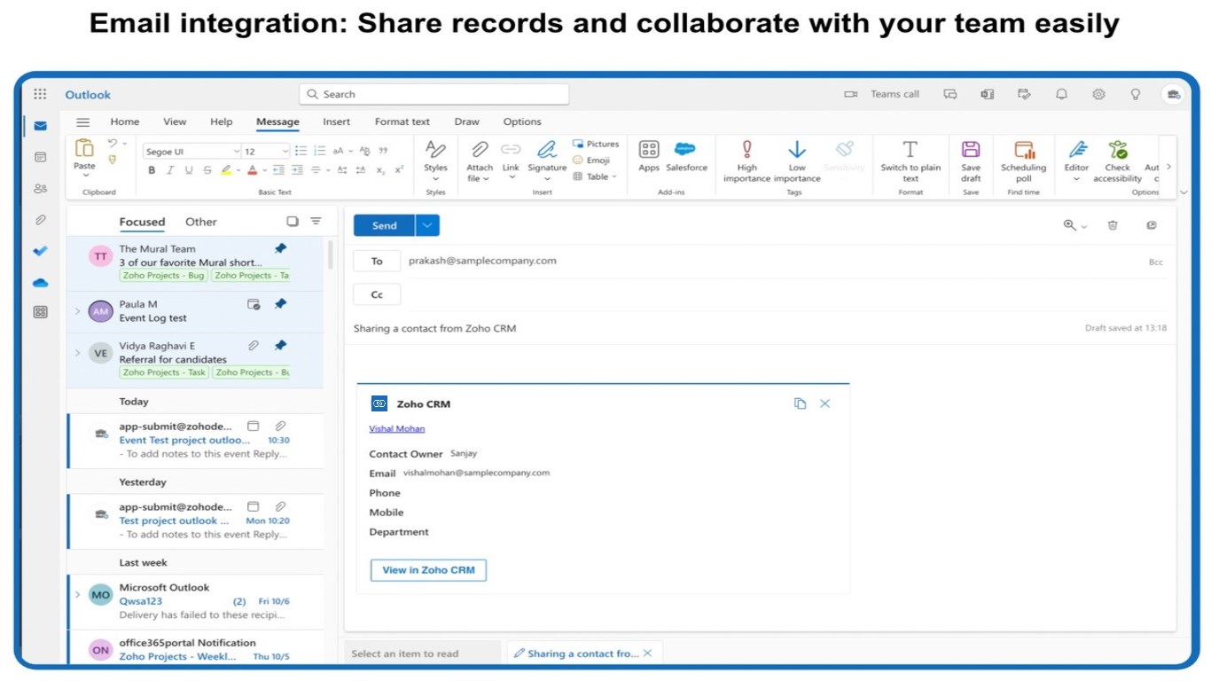
Task: Apply subscript formatting
Action: (x=380, y=170)
